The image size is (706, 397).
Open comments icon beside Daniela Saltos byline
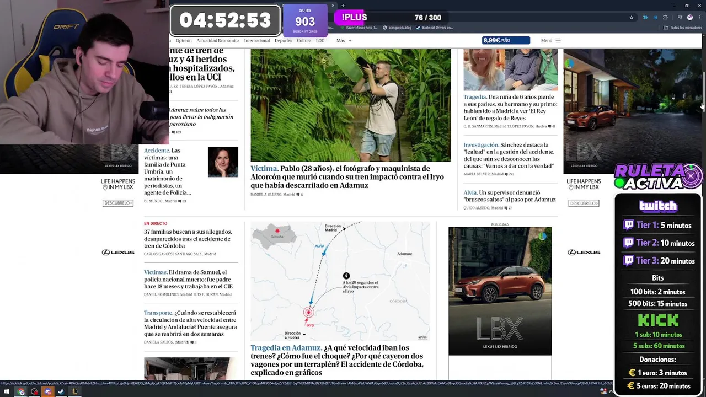pos(193,342)
